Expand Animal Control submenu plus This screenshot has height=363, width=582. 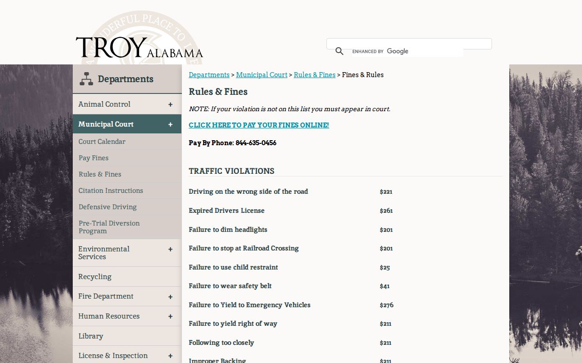tap(171, 104)
